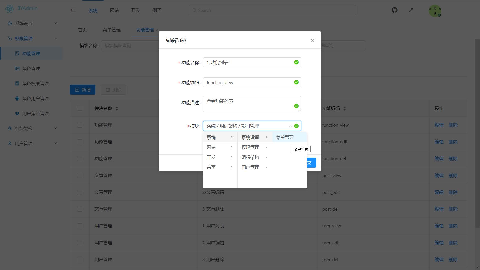Toggle the sidebar collapse icon

(x=73, y=10)
